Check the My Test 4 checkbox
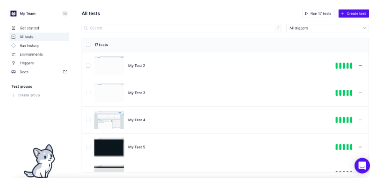The image size is (374, 185). 88,120
